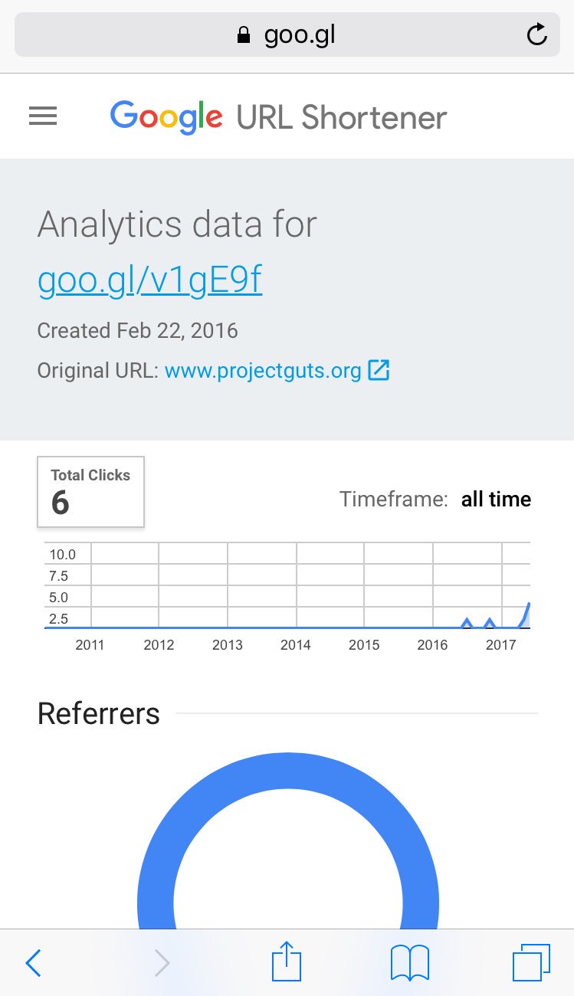Click the Google logo in header
This screenshot has height=996, width=574.
point(166,117)
